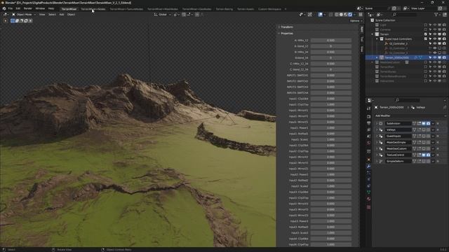Adjust the C: HMix_12_34 slider
Viewport: 449px width, 252px height.
tap(330, 64)
